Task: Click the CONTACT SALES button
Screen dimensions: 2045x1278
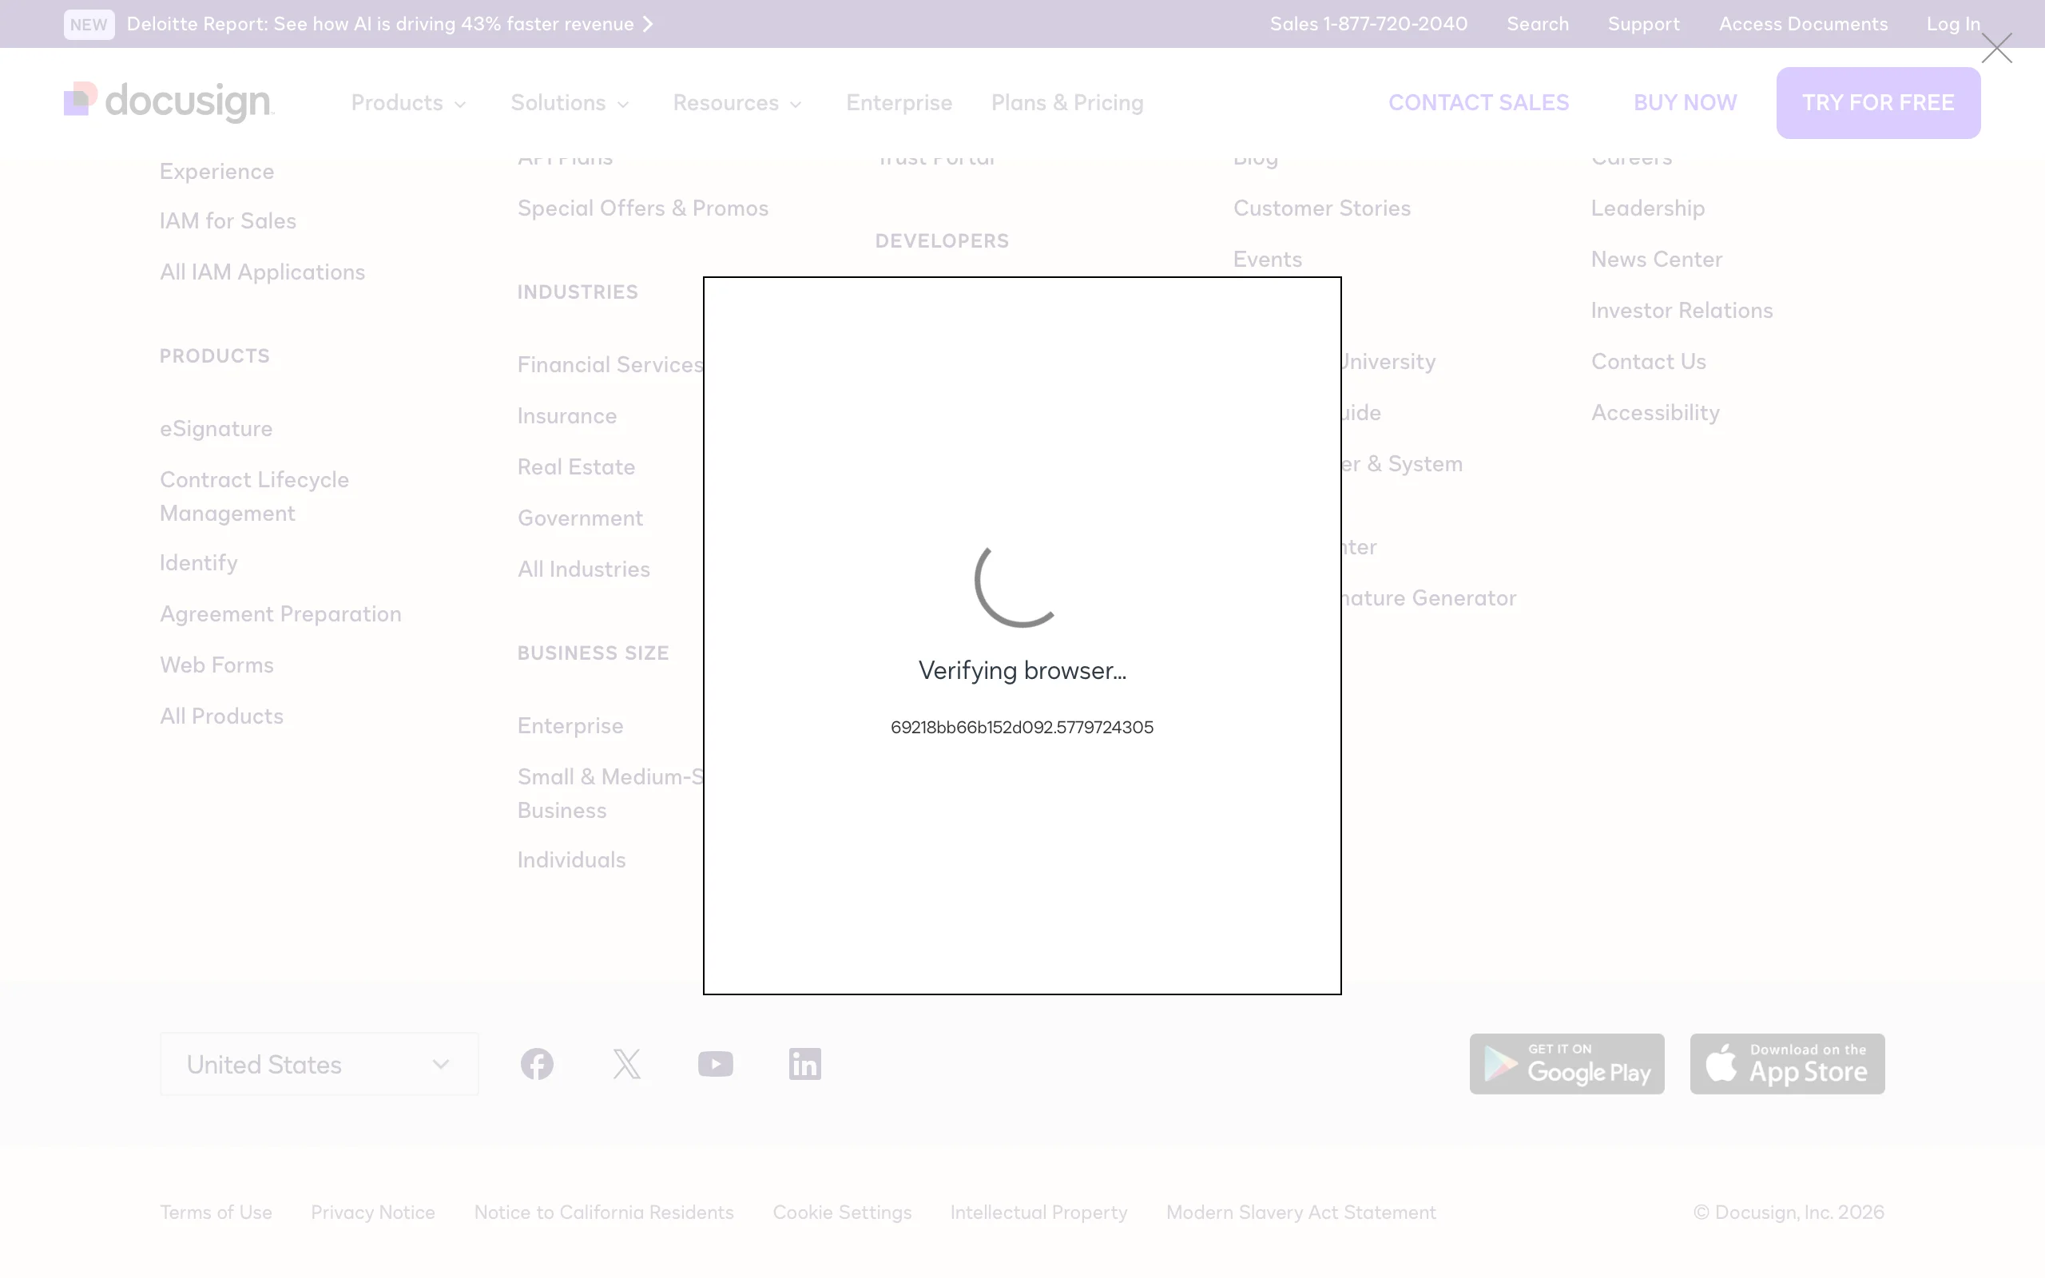Action: click(1479, 102)
